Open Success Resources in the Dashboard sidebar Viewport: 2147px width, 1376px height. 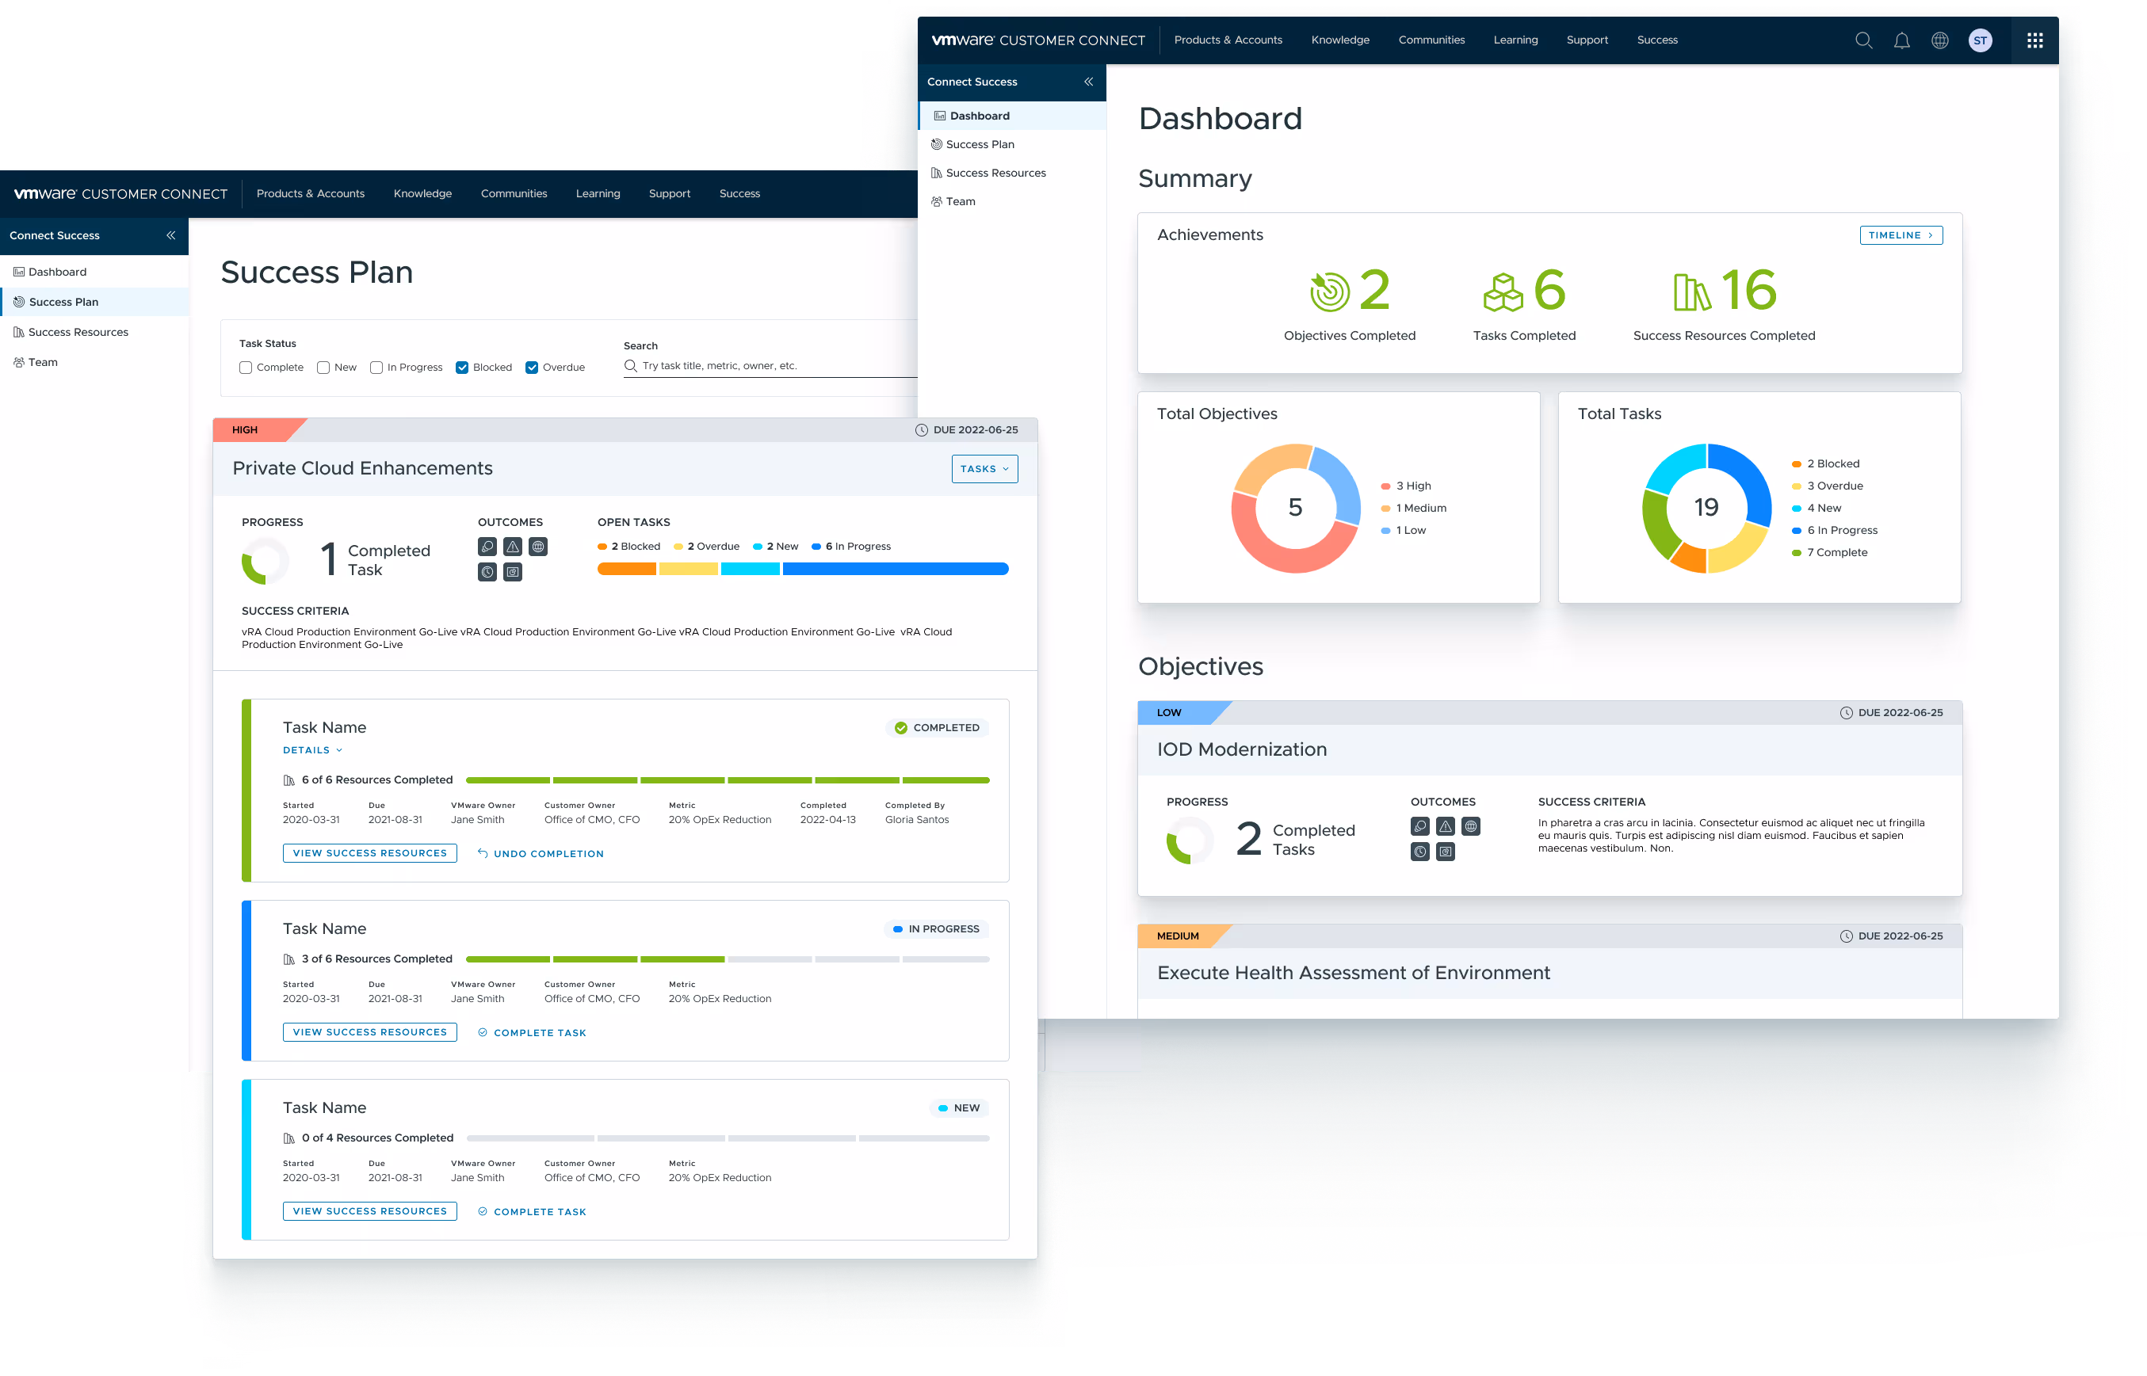coord(995,173)
